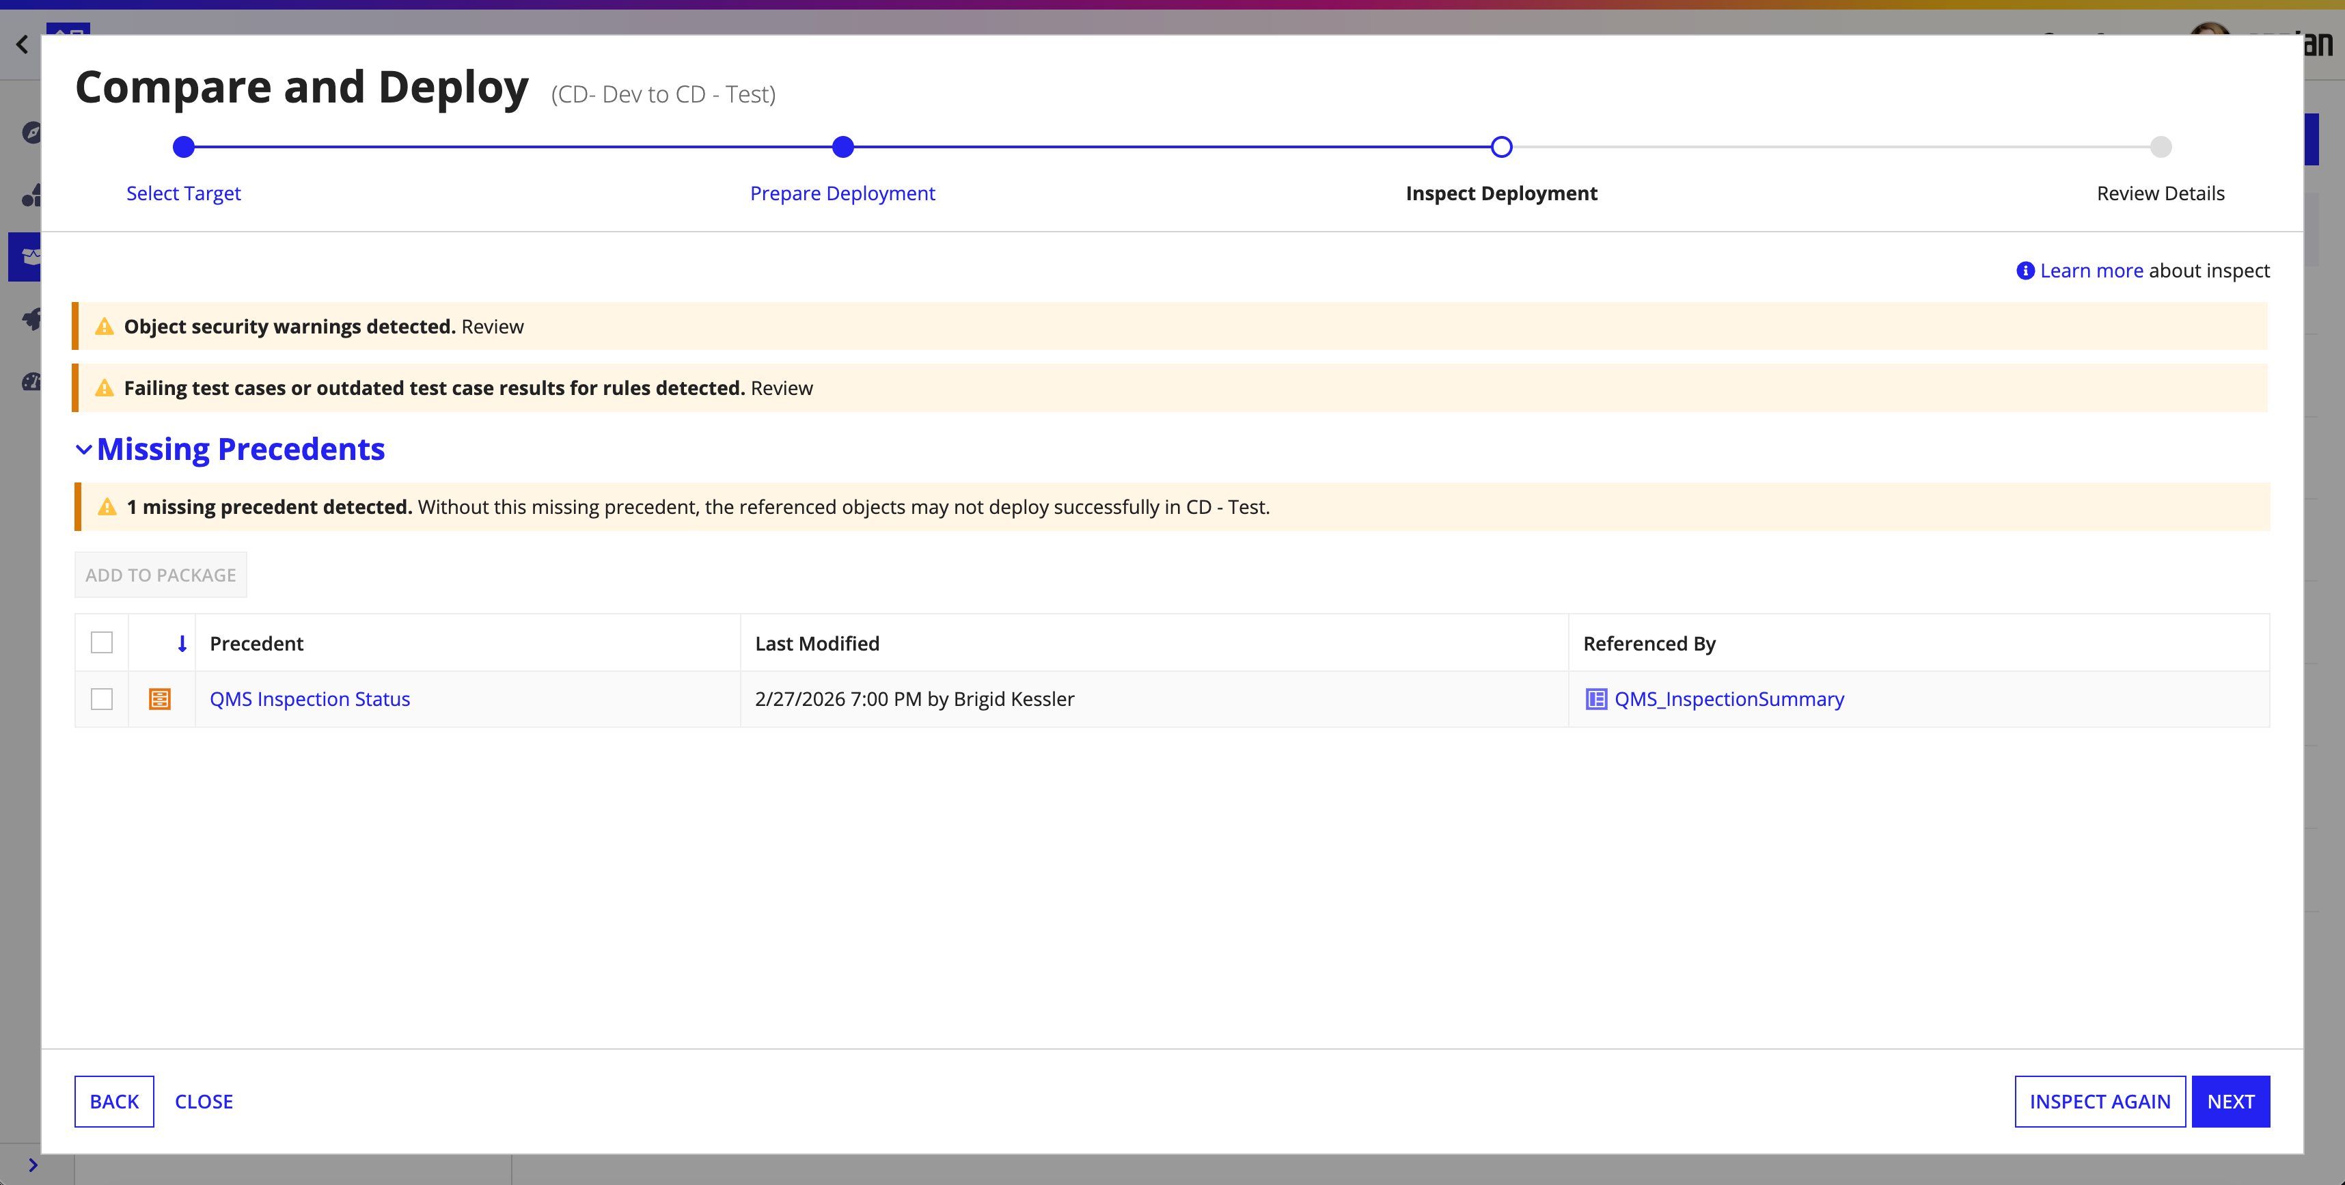The width and height of the screenshot is (2345, 1185).
Task: Click the Last Modified column header
Action: point(817,644)
